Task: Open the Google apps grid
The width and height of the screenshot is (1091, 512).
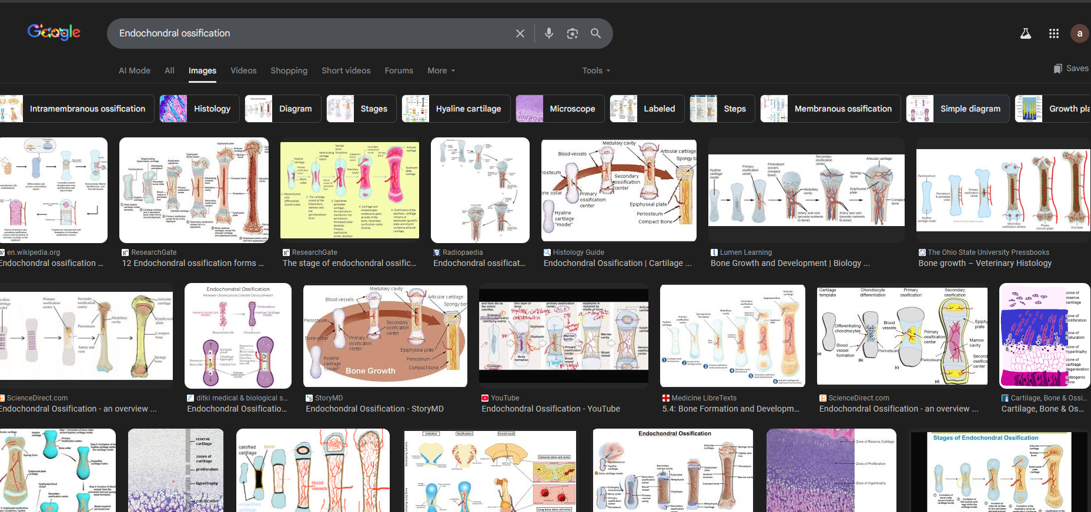Action: [x=1053, y=33]
